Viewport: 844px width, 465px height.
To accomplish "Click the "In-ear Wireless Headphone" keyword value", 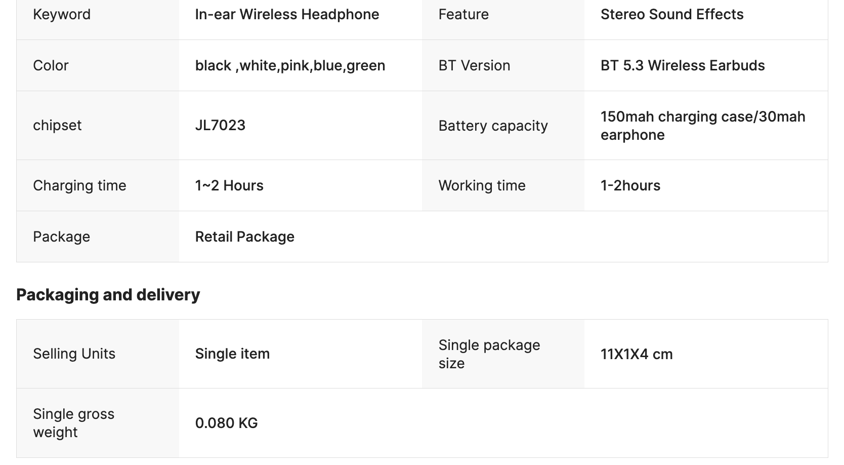I will coord(287,14).
